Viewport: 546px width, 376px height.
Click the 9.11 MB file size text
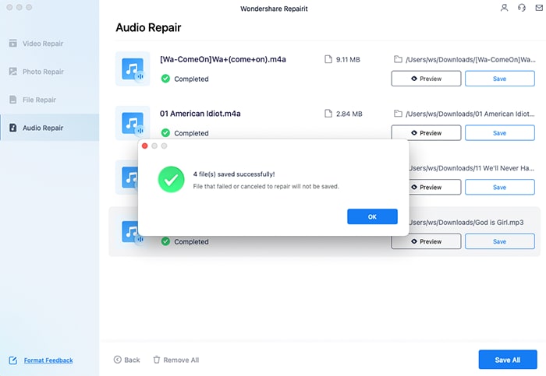coord(348,60)
